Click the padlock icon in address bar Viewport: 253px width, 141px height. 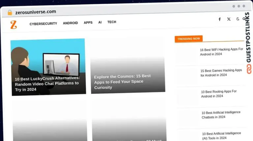10,12
